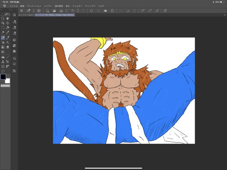
Task: Select the highlighted Pen tool
Action: click(3, 38)
